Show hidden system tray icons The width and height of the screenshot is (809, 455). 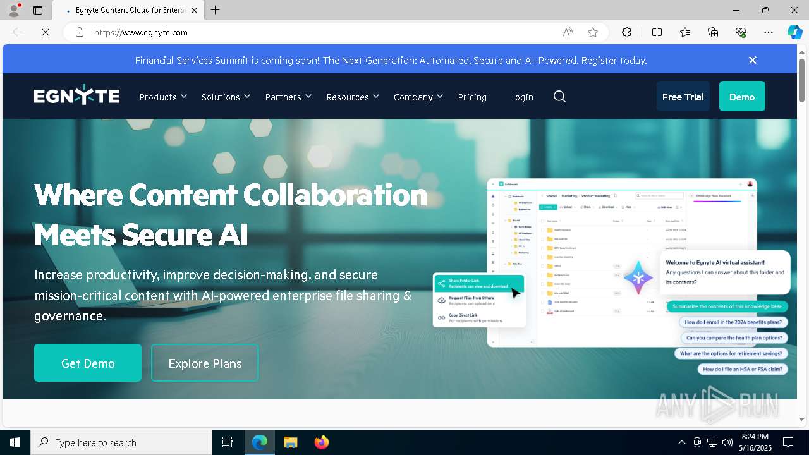(681, 442)
